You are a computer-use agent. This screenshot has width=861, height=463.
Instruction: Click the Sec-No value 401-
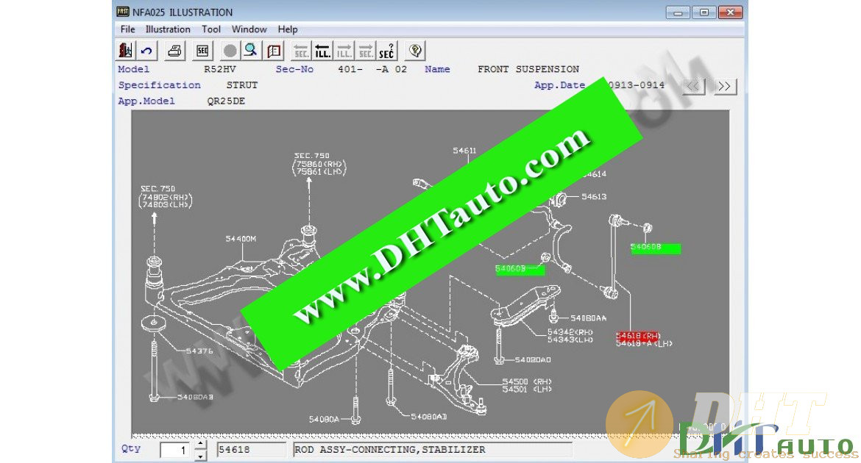click(x=350, y=69)
